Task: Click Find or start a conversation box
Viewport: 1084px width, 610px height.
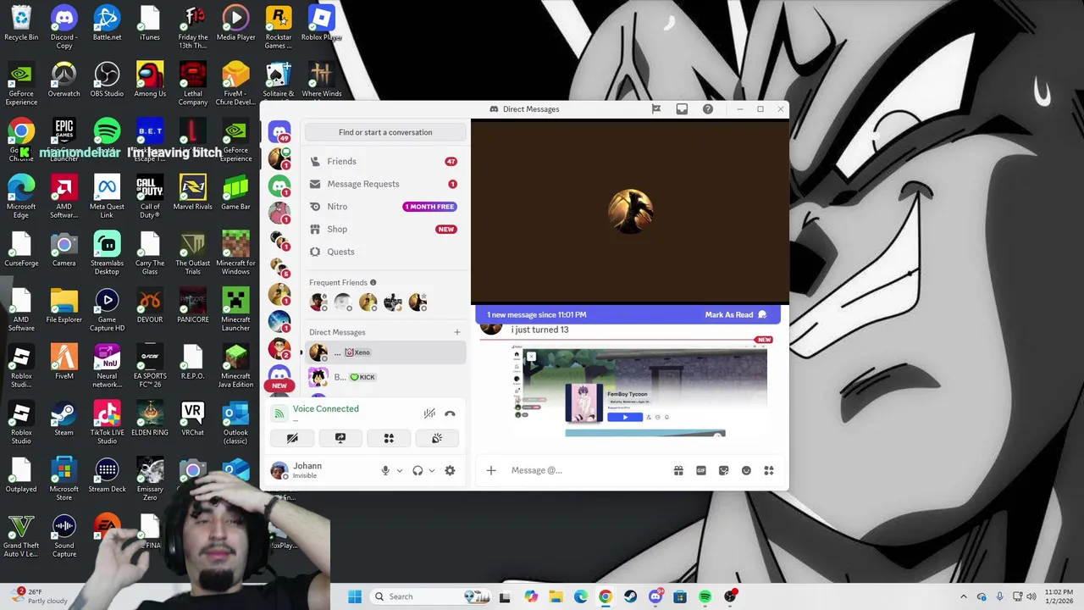Action: [x=385, y=132]
